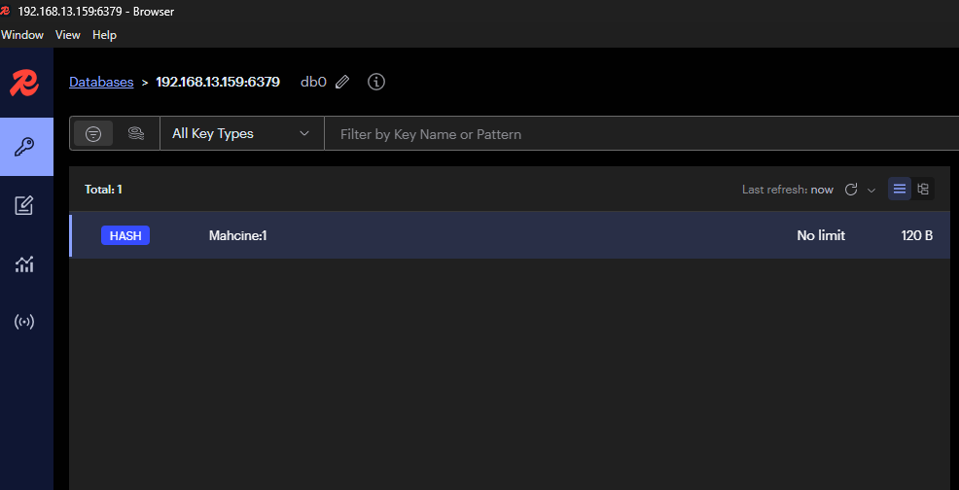The image size is (959, 490).
Task: Open the Pub/Sub broadcast icon
Action: pos(24,322)
